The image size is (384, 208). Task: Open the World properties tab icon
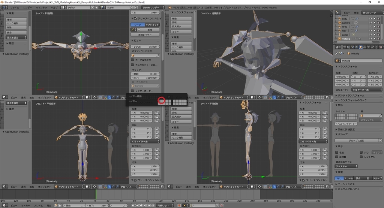click(357, 47)
